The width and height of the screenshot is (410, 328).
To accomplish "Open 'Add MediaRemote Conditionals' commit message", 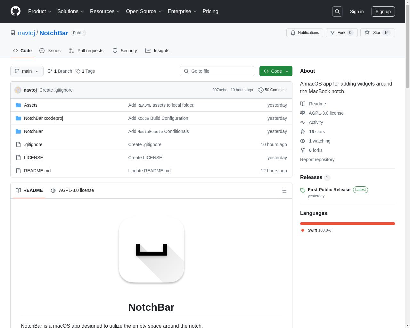I will coord(159,131).
